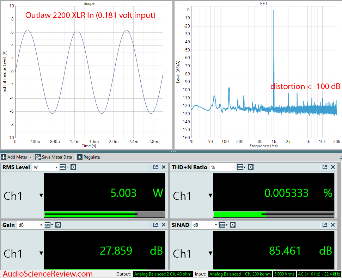Open Gain meter graph view icon
The image size is (342, 278).
click(x=48, y=225)
